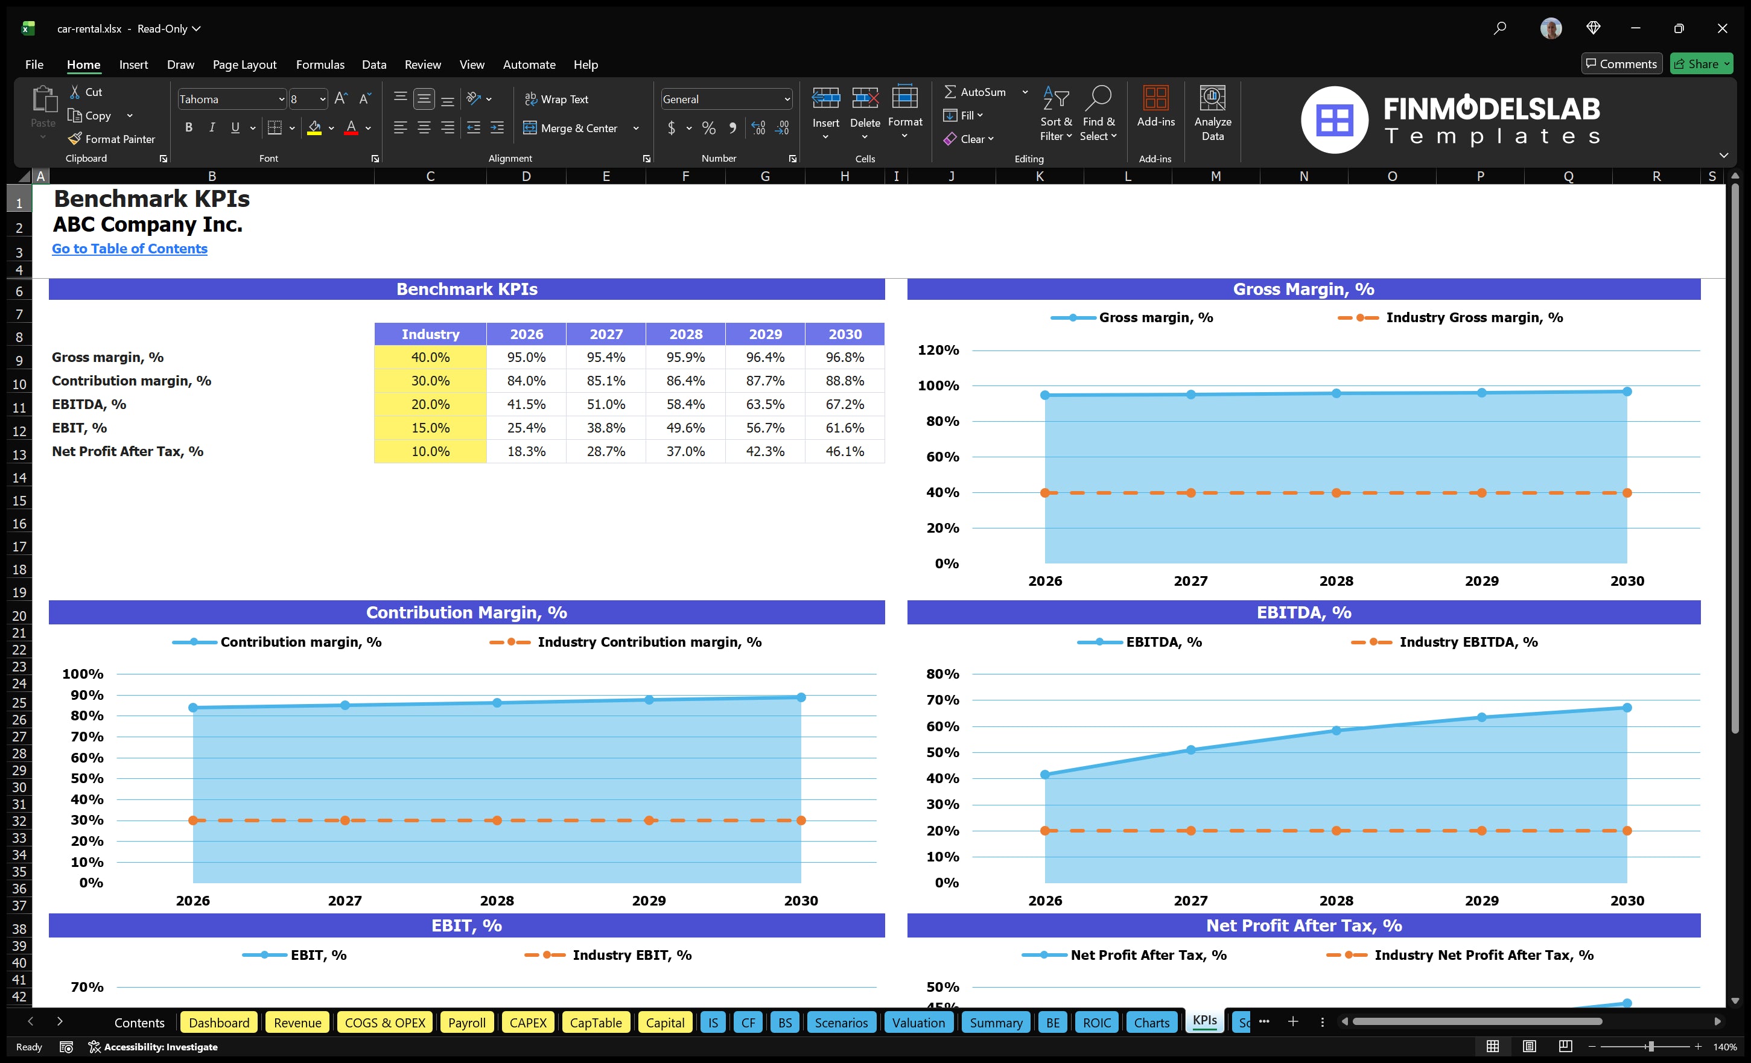Viewport: 1751px width, 1063px height.
Task: Click the Go to Table of Contents hyperlink
Action: 129,249
